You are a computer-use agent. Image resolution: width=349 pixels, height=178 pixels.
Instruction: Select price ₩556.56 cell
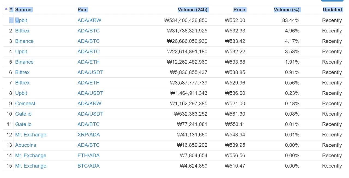point(235,155)
